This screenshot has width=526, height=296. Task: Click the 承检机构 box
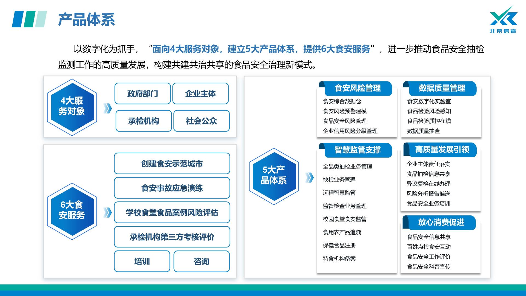[144, 121]
